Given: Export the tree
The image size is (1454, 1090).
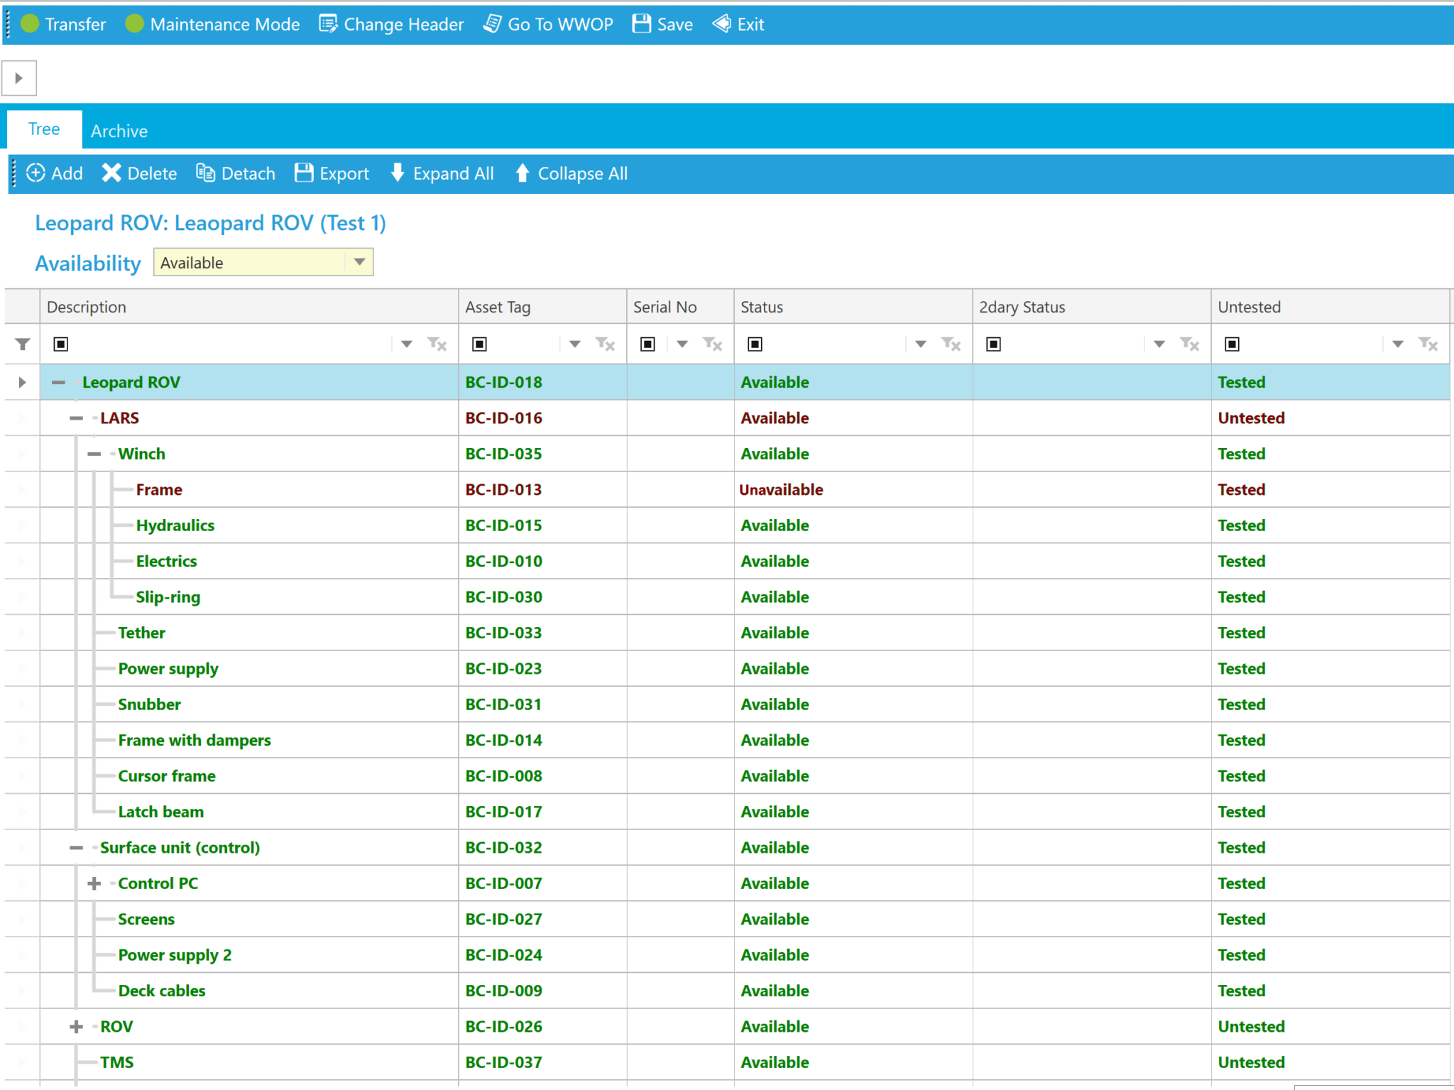Looking at the screenshot, I should tap(332, 173).
